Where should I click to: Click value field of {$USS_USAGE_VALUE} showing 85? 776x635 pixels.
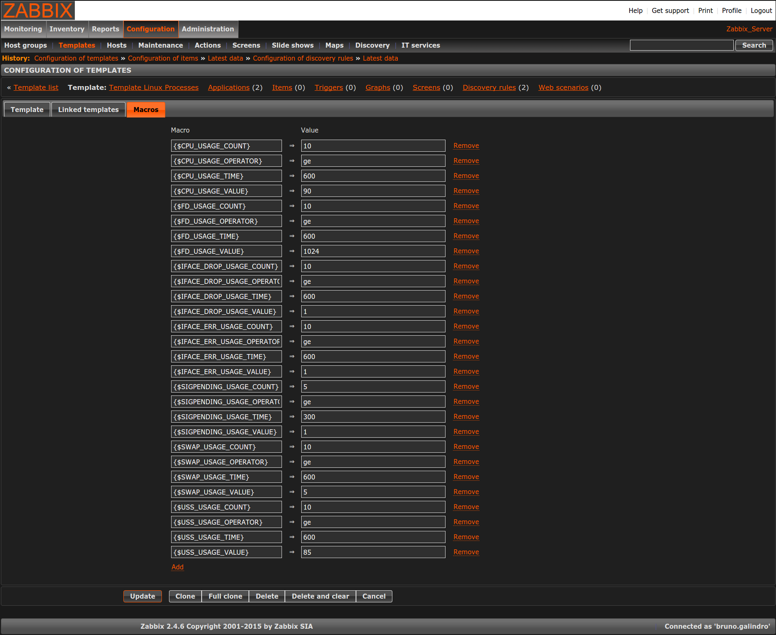(x=373, y=552)
